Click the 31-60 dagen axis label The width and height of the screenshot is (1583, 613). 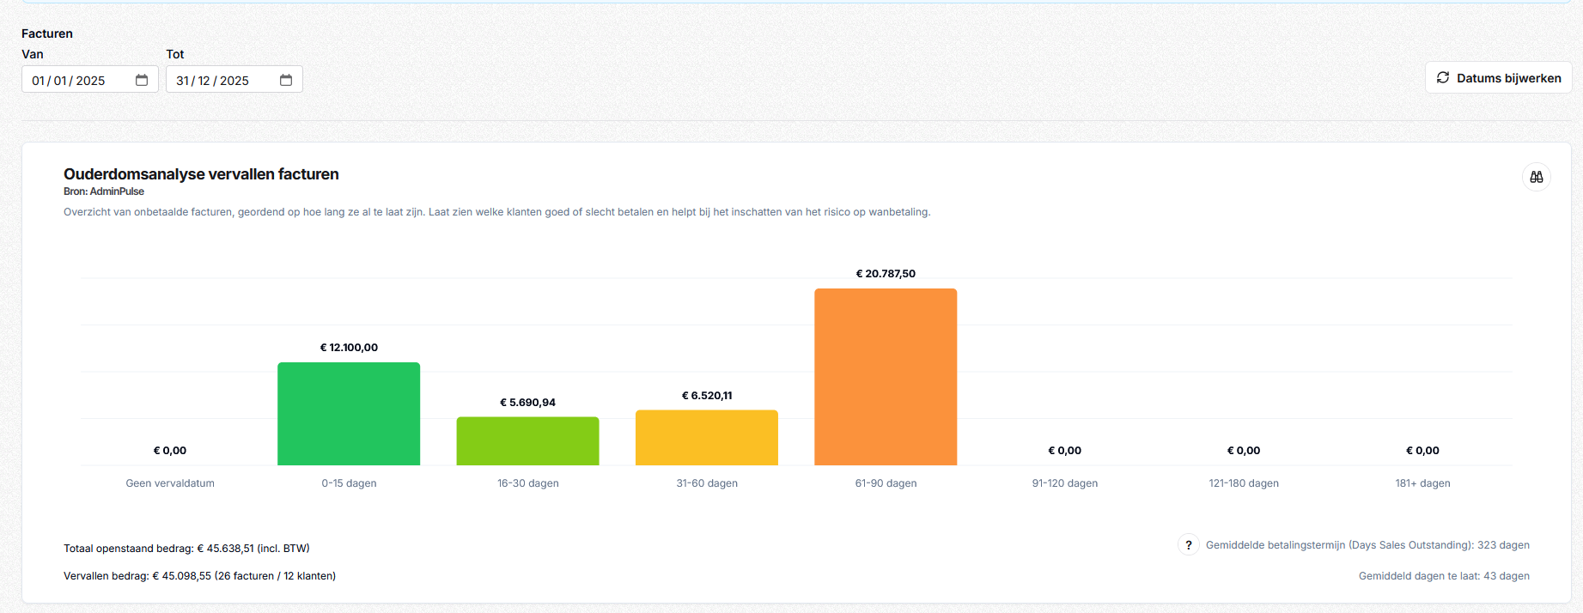pos(707,483)
